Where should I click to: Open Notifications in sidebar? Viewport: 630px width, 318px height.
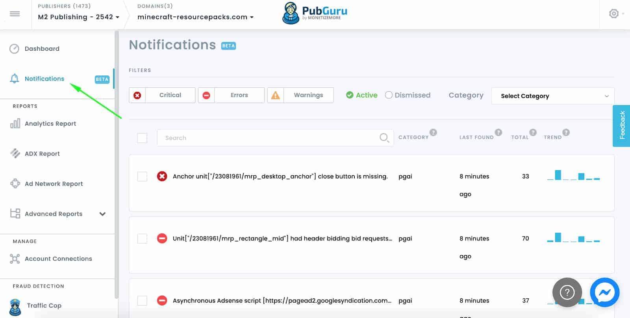(x=44, y=79)
